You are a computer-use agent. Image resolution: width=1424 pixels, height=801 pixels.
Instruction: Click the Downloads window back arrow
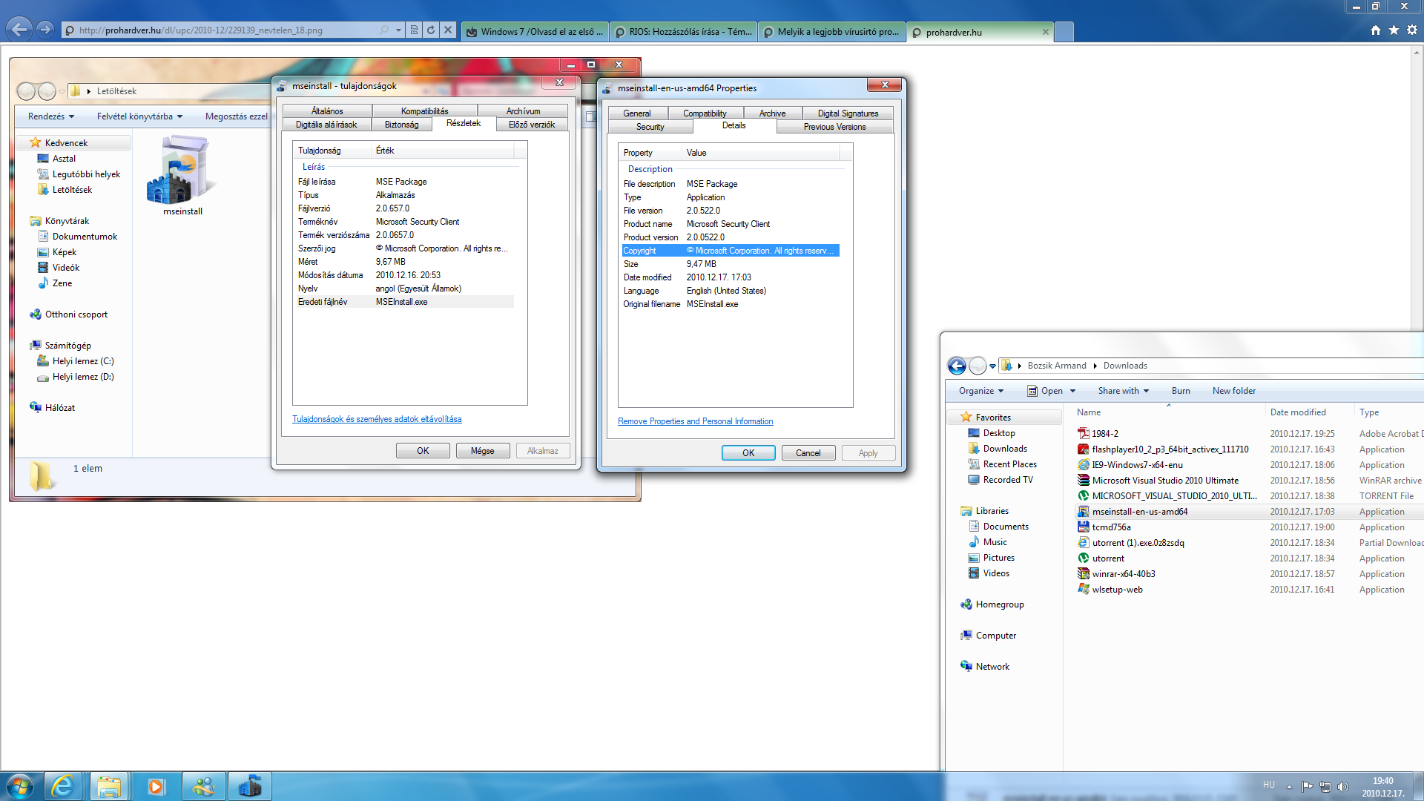point(957,366)
